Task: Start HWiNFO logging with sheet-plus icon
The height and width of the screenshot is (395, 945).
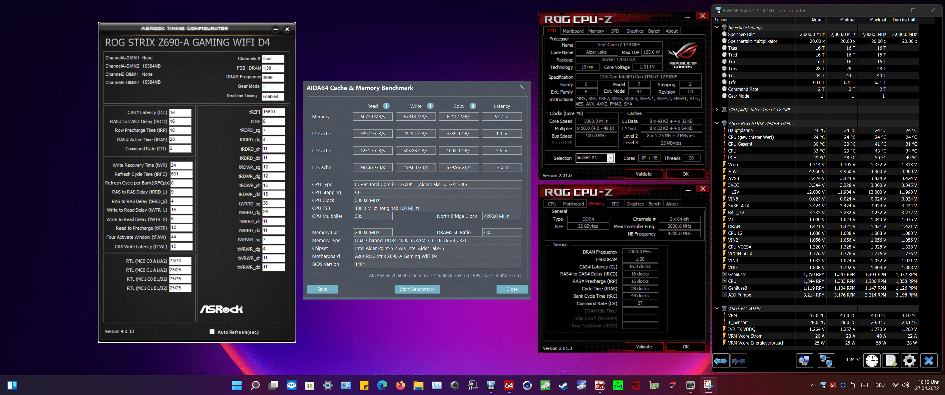Action: tap(891, 361)
